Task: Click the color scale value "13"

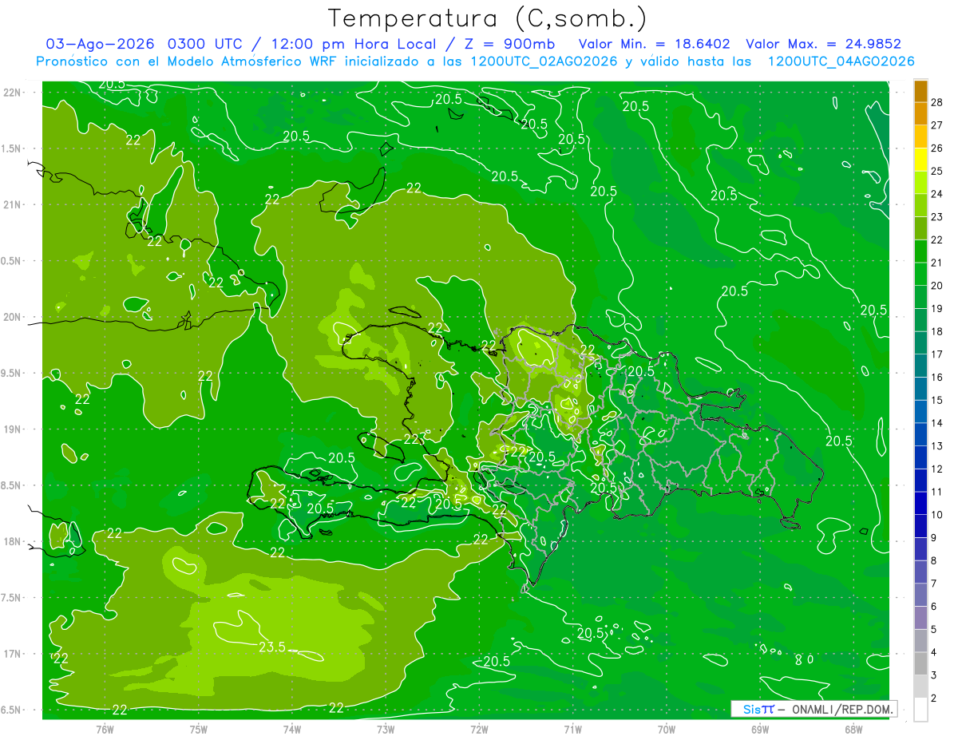Action: pyautogui.click(x=936, y=445)
